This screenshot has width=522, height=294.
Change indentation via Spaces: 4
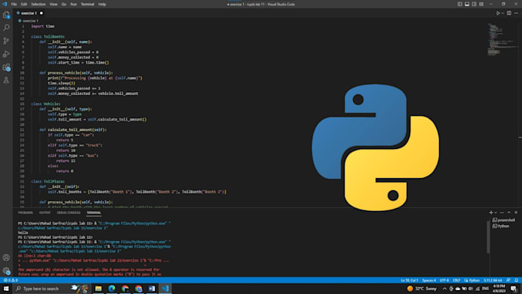[429, 280]
